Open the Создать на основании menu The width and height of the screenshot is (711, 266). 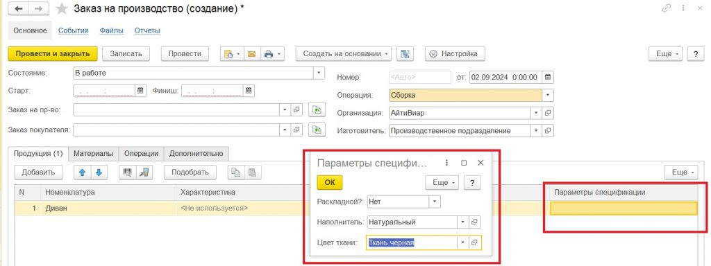coord(344,54)
